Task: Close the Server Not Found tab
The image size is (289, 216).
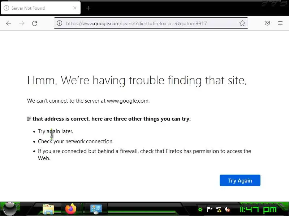Action: 75,8
